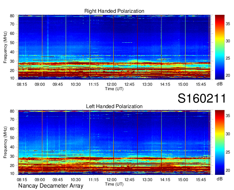Click 60 MHz tick on Right Handed frequency axis
The height and width of the screenshot is (190, 234).
point(12,33)
